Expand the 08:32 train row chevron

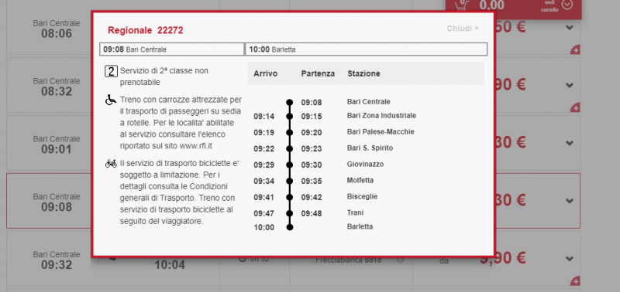pos(570,85)
